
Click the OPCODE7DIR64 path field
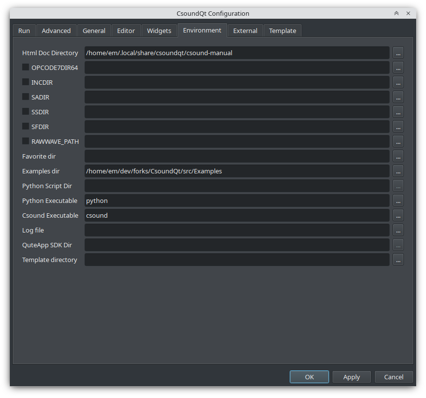237,67
